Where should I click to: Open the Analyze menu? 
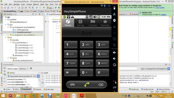coord(29,4)
